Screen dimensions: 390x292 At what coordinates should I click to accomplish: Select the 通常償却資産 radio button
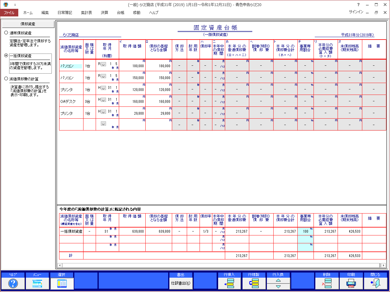pyautogui.click(x=6, y=33)
